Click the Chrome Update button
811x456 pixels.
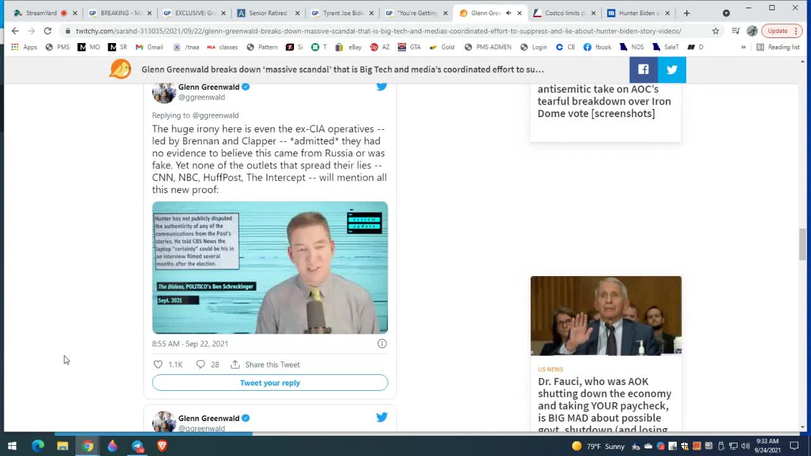pyautogui.click(x=777, y=30)
